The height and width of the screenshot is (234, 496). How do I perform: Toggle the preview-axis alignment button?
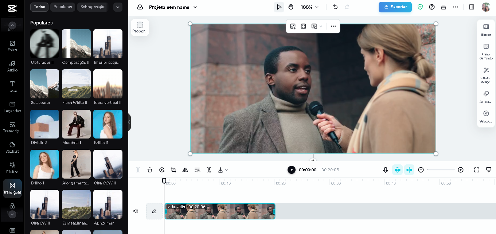409,170
